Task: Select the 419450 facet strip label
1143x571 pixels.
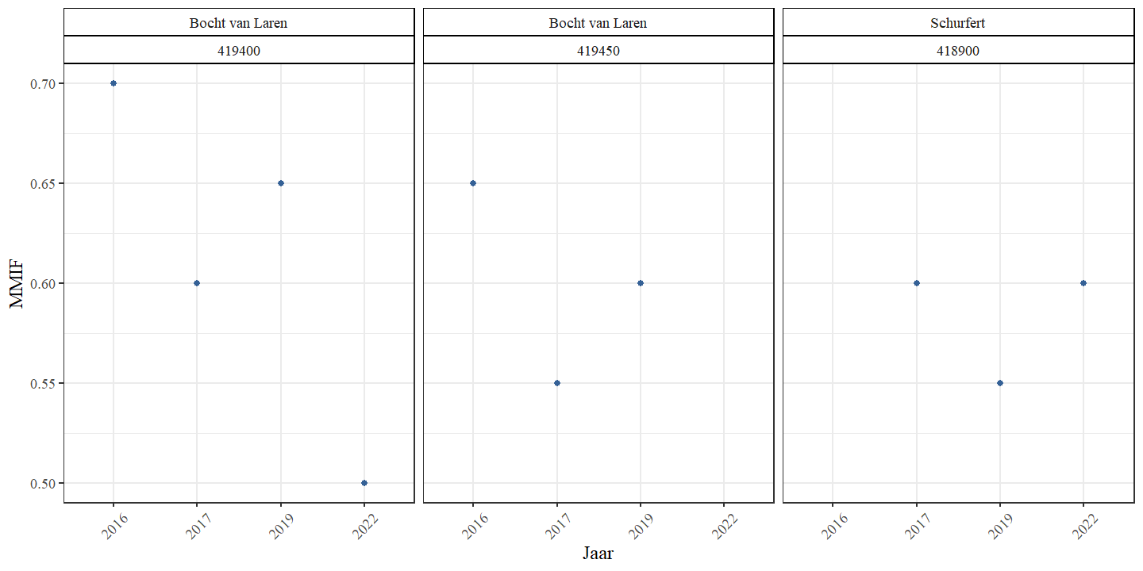Action: pos(598,51)
